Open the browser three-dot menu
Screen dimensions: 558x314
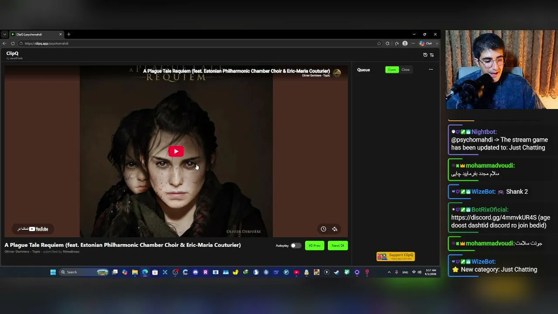pyautogui.click(x=413, y=44)
